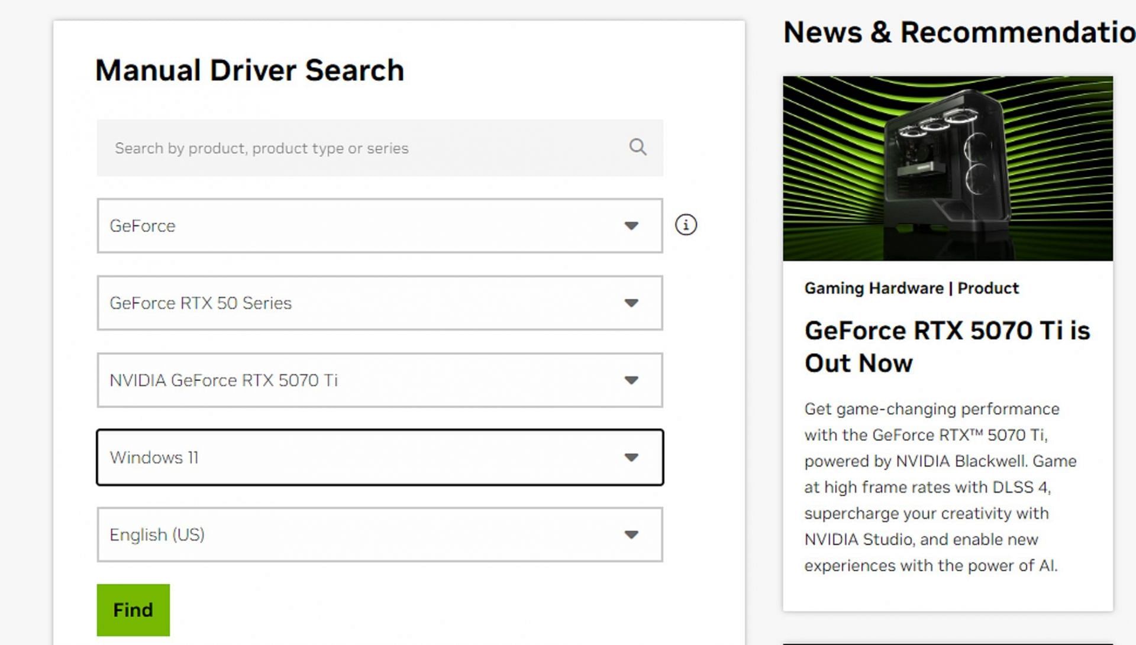Click the Gaming Hardware | Product label

click(911, 289)
